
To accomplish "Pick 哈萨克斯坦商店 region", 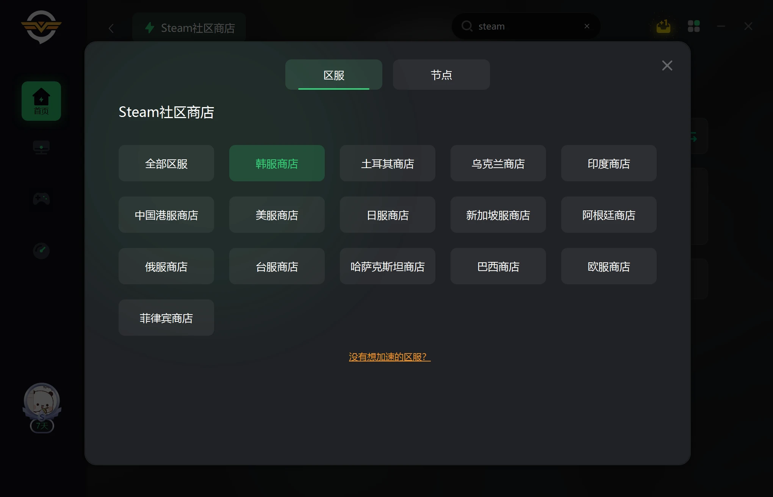I will 388,266.
